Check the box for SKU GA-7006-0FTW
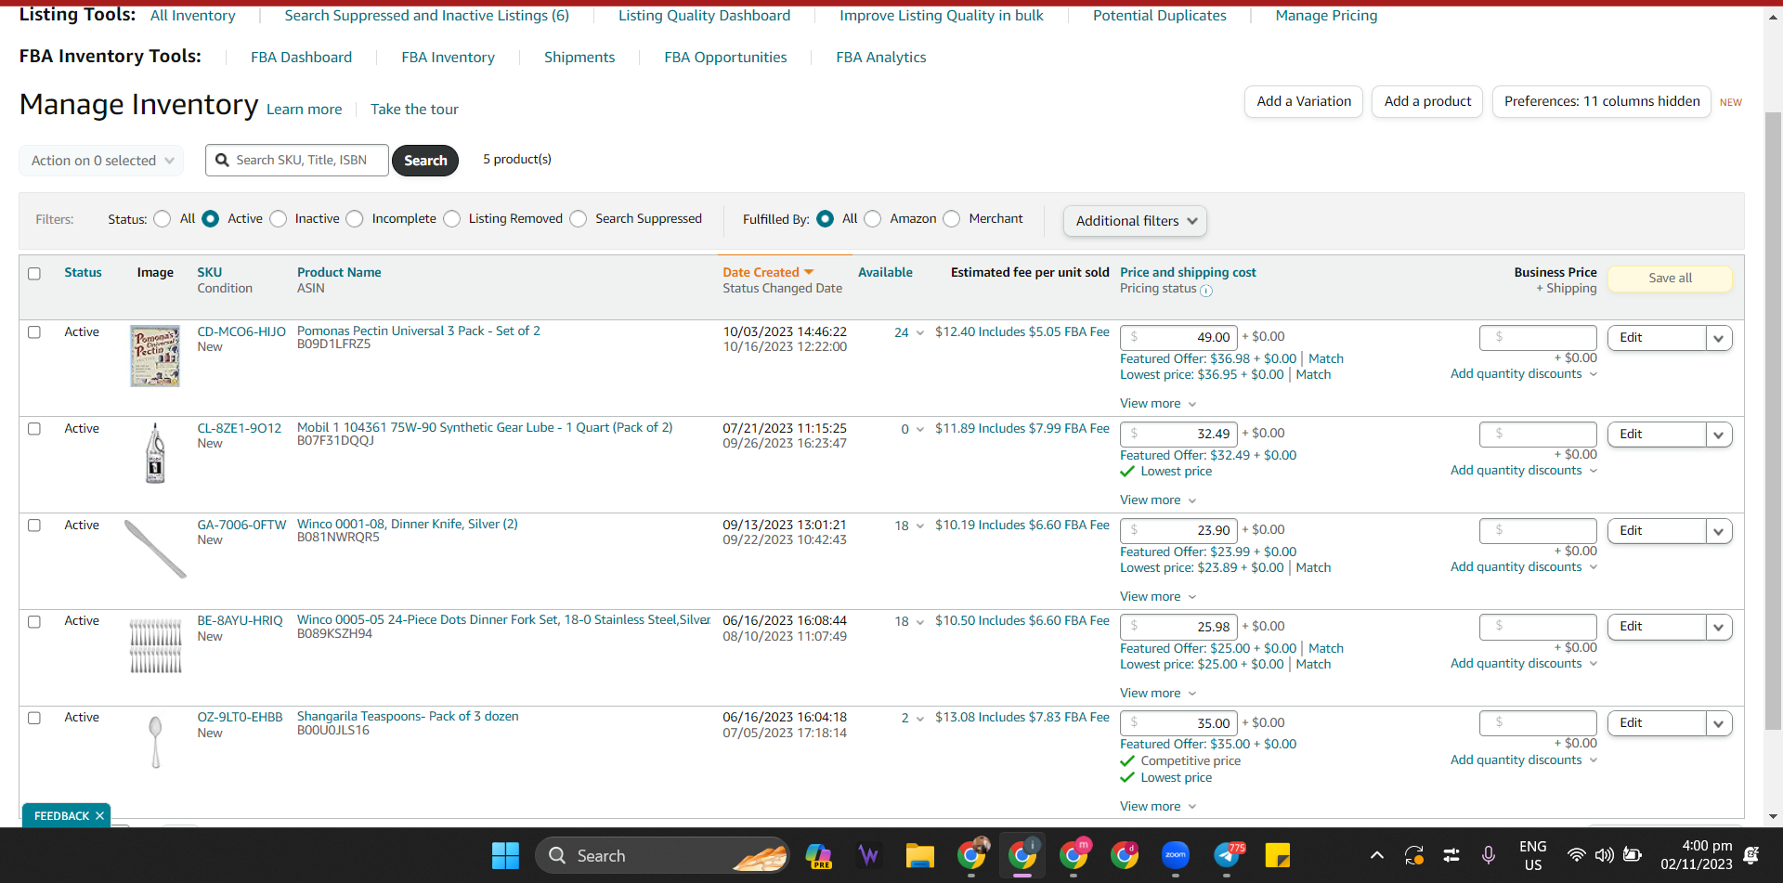 [34, 526]
